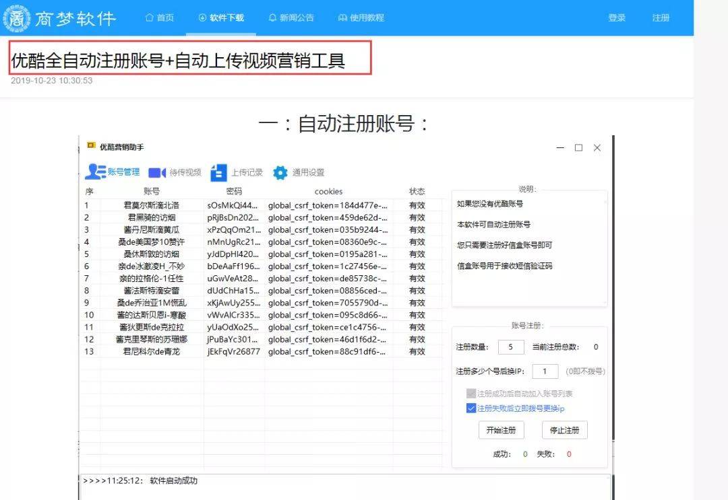This screenshot has height=500, width=728.
Task: Select account row 君黑骑的访烟
Action: 261,217
